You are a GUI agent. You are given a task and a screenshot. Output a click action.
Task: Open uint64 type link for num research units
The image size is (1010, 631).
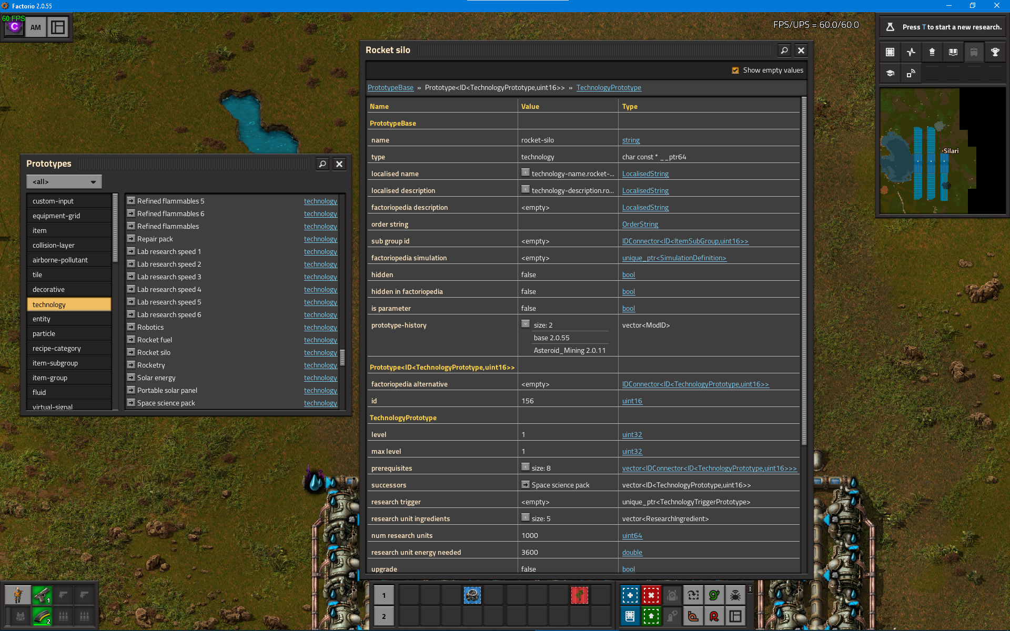tap(632, 535)
